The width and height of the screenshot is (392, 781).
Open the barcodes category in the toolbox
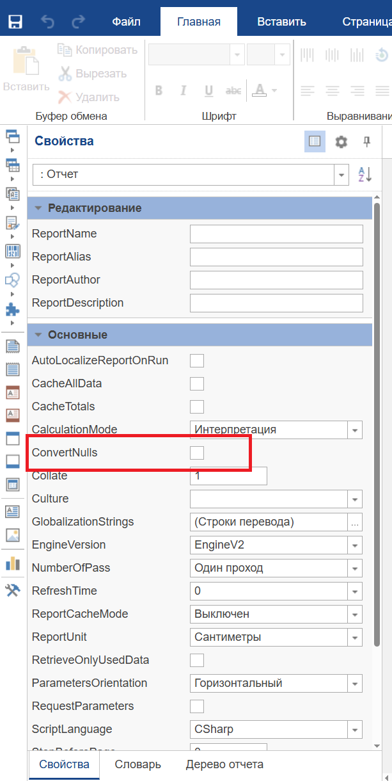click(13, 250)
